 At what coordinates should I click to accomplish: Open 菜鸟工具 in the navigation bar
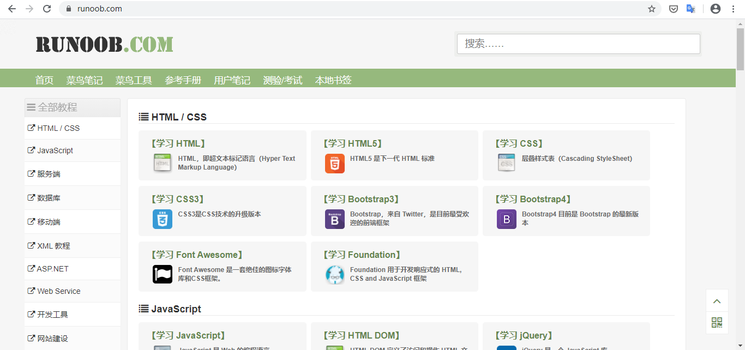[134, 80]
